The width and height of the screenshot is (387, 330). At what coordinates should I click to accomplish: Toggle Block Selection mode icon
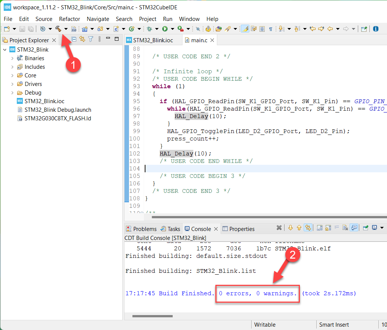[262, 29]
